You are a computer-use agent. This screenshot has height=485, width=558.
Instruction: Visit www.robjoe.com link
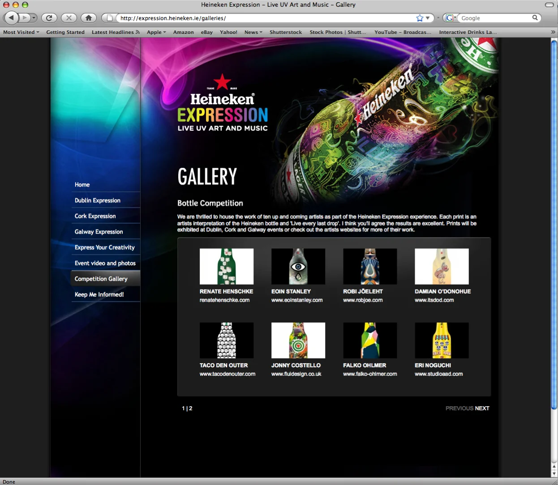[x=363, y=300]
